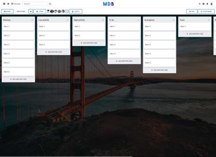Image resolution: width=216 pixels, height=157 pixels.
Task: Click the plus create icon at top right
Action: coord(200,4)
